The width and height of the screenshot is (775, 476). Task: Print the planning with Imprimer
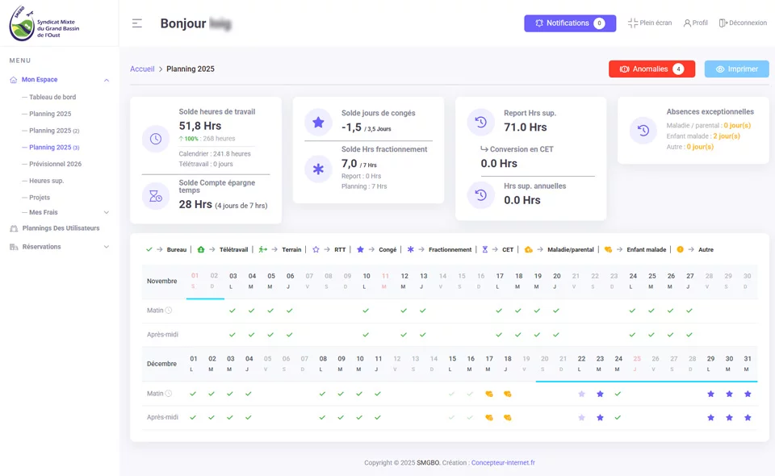[736, 69]
